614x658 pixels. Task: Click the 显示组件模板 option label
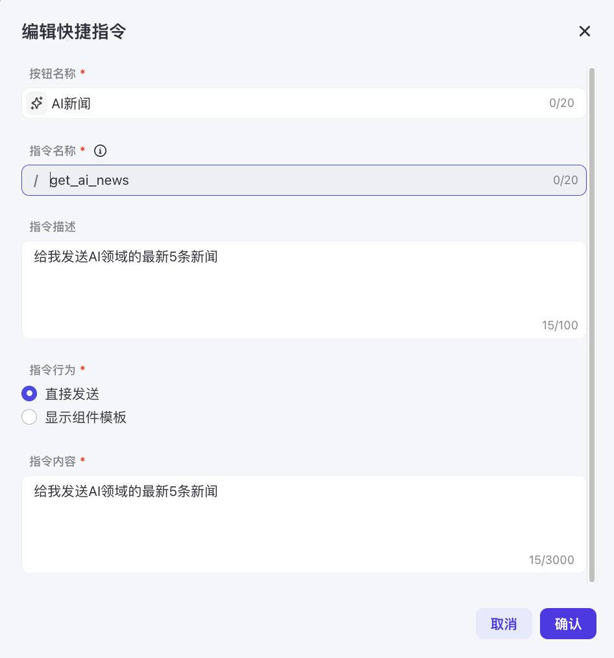click(86, 417)
